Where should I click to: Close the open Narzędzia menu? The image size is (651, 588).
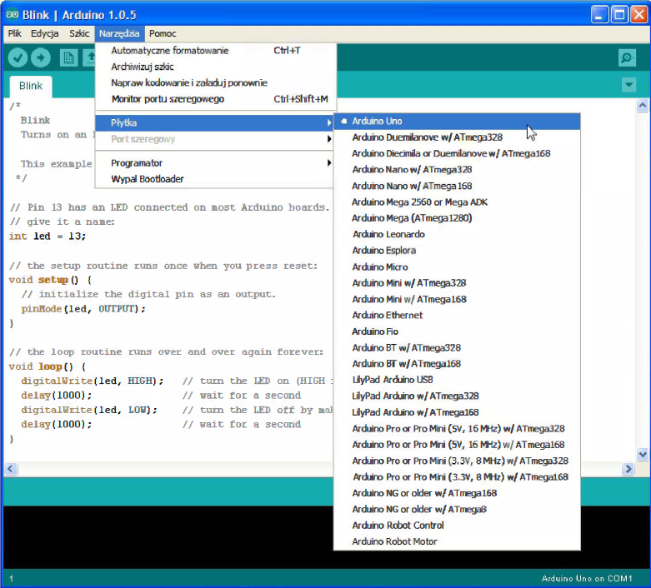[x=119, y=33]
